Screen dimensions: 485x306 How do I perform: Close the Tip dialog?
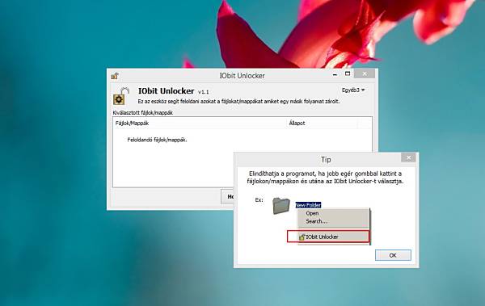pos(408,157)
